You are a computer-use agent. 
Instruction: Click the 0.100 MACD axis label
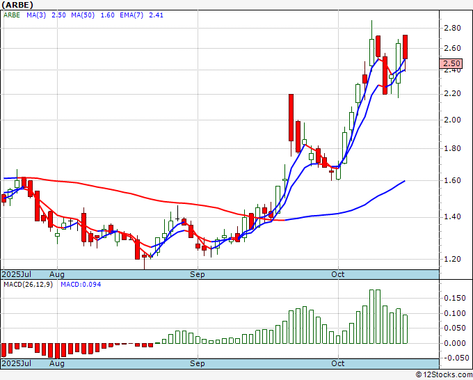coord(455,313)
